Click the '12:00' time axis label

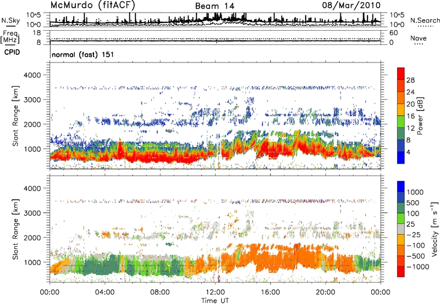pyautogui.click(x=215, y=292)
